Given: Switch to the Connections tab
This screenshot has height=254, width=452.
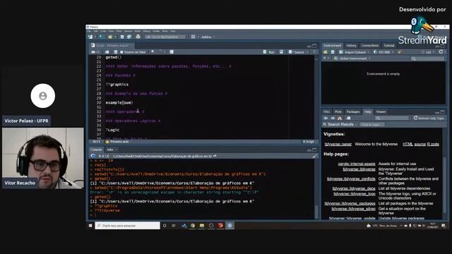Looking at the screenshot, I should (x=370, y=45).
